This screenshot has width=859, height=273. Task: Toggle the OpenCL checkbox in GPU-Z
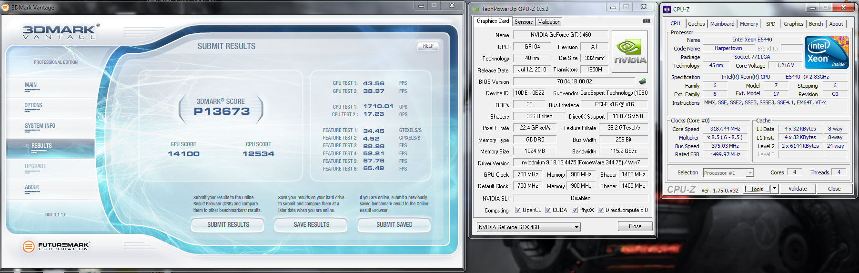coord(518,210)
